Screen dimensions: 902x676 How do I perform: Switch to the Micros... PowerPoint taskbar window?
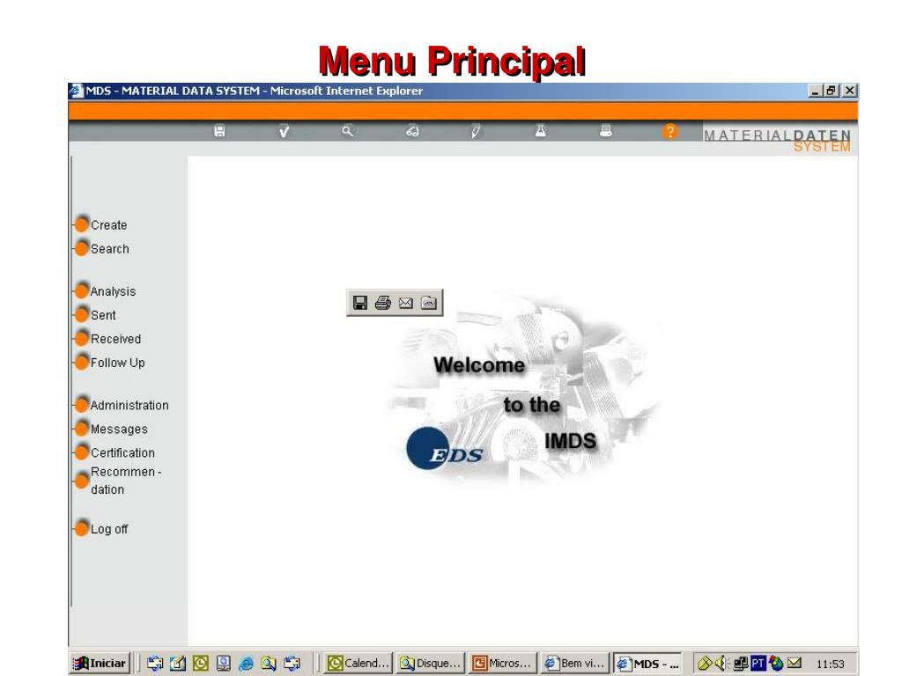click(x=503, y=663)
